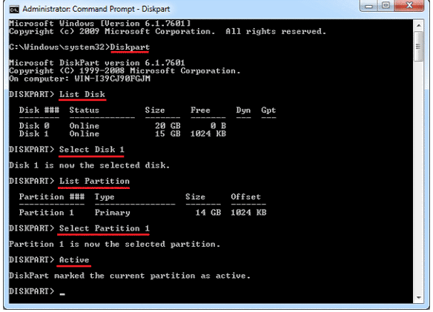Viewport: 433px width, 312px height.
Task: Click the 'Type' column header
Action: coord(105,197)
